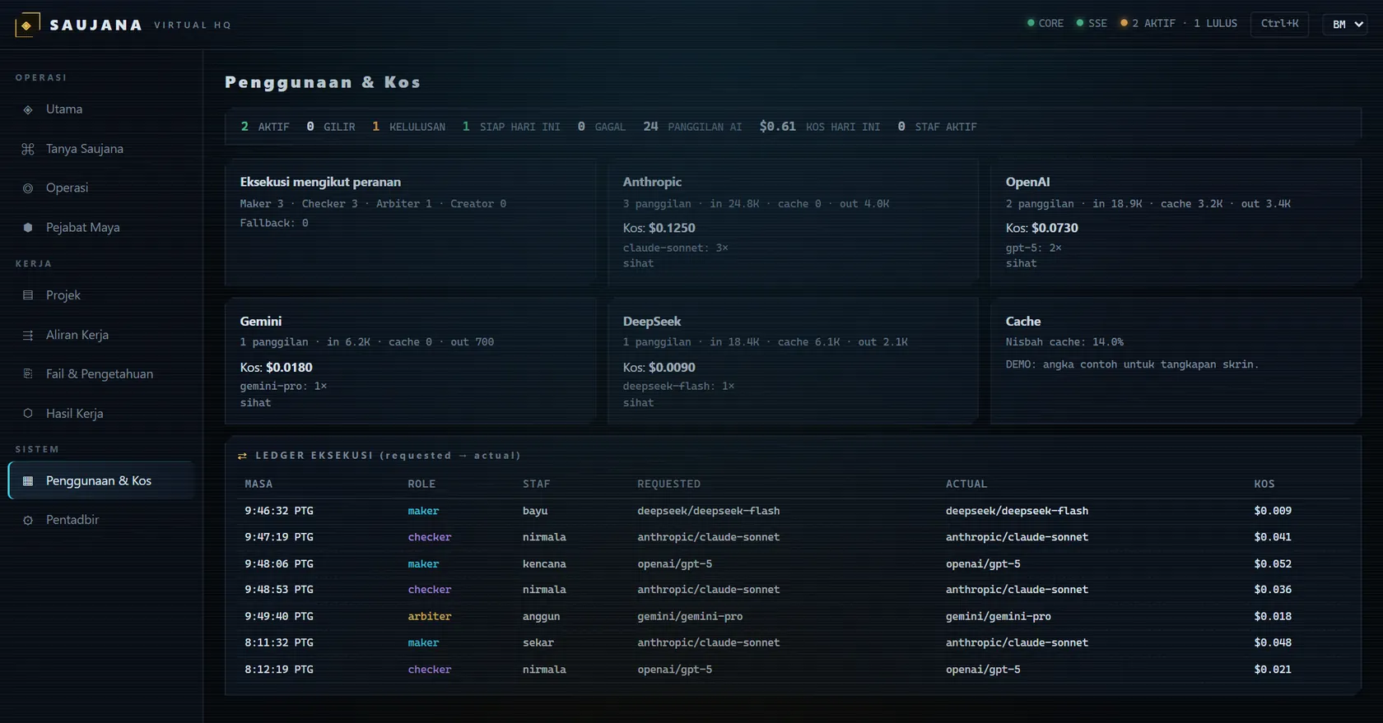The width and height of the screenshot is (1383, 723).
Task: Click the orange 2 AKTIF status dot
Action: click(x=1124, y=23)
